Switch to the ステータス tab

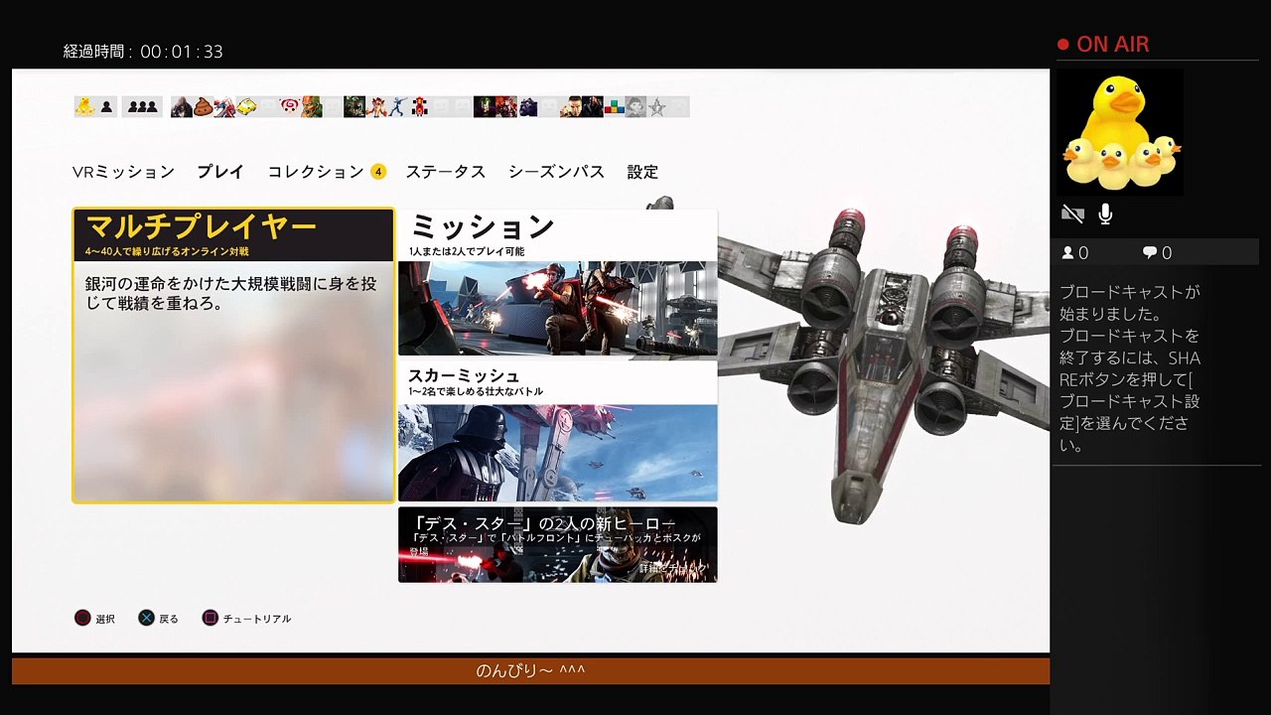[x=446, y=172]
